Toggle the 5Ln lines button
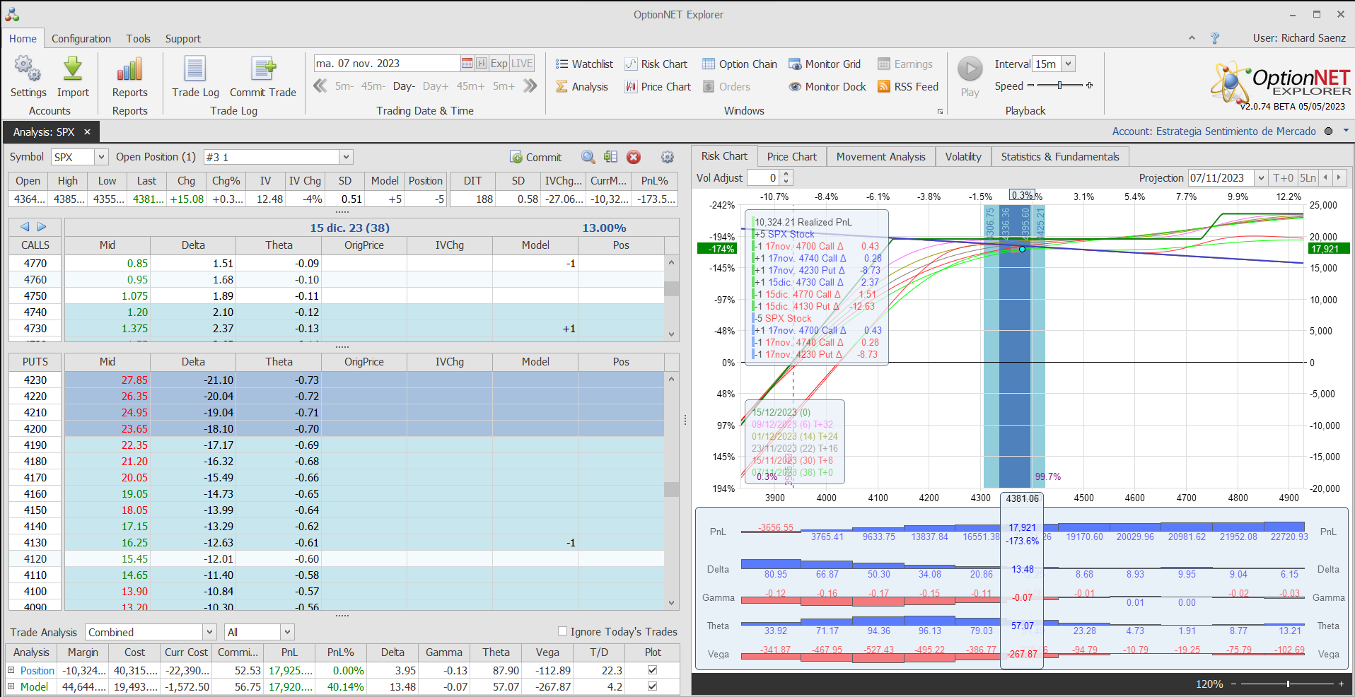Viewport: 1355px width, 697px height. tap(1308, 178)
